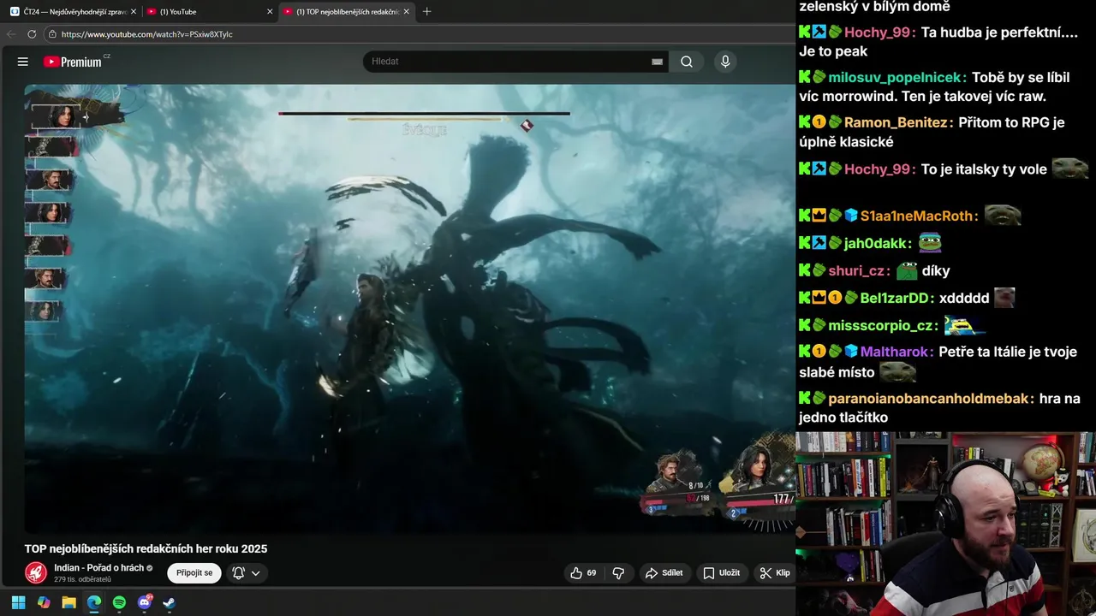
Task: Open Discord from the taskbar
Action: point(145,602)
